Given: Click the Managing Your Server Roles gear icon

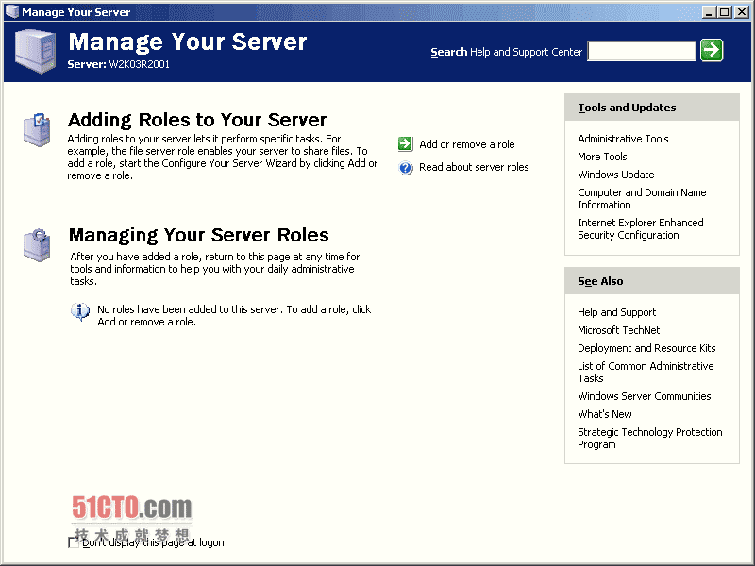Looking at the screenshot, I should 37,244.
